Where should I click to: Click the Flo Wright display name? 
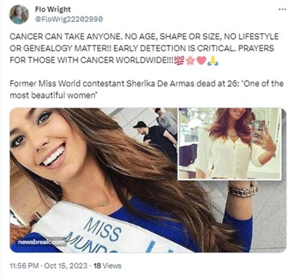pos(53,9)
